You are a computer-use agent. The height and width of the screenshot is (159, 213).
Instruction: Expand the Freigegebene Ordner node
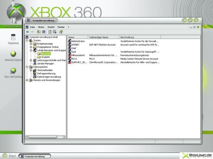pyautogui.click(x=31, y=47)
